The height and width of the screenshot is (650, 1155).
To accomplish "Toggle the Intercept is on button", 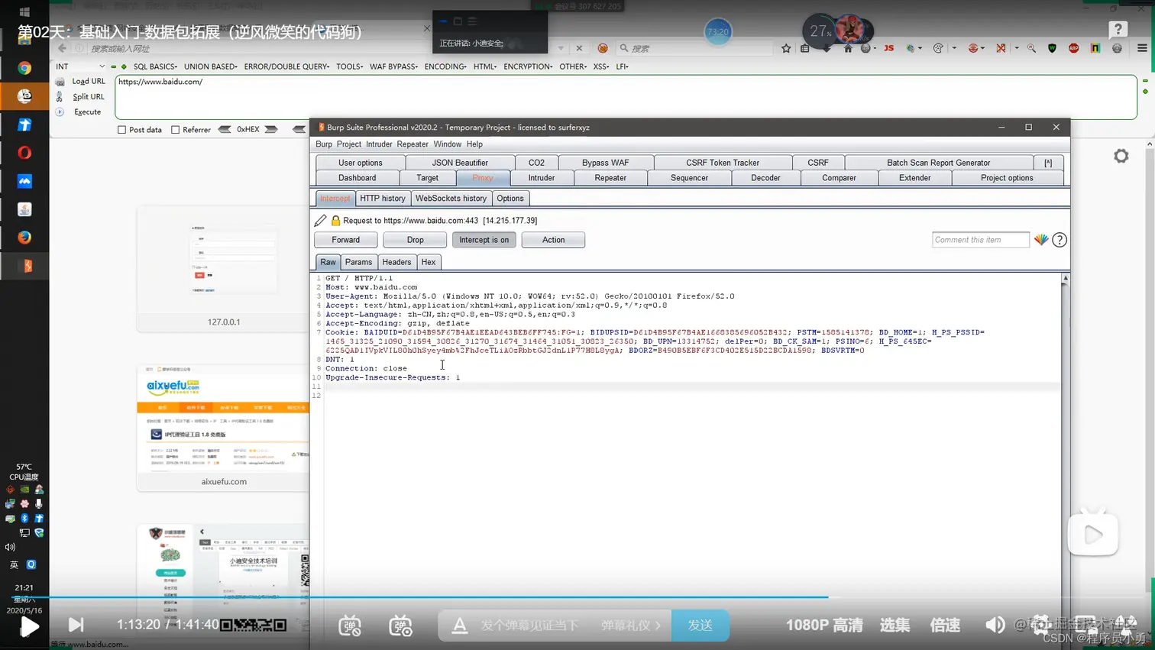I will pyautogui.click(x=484, y=240).
